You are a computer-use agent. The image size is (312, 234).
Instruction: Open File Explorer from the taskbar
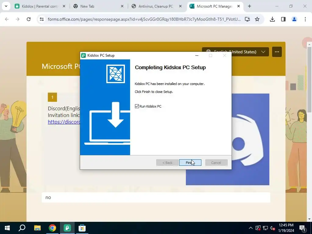37,228
